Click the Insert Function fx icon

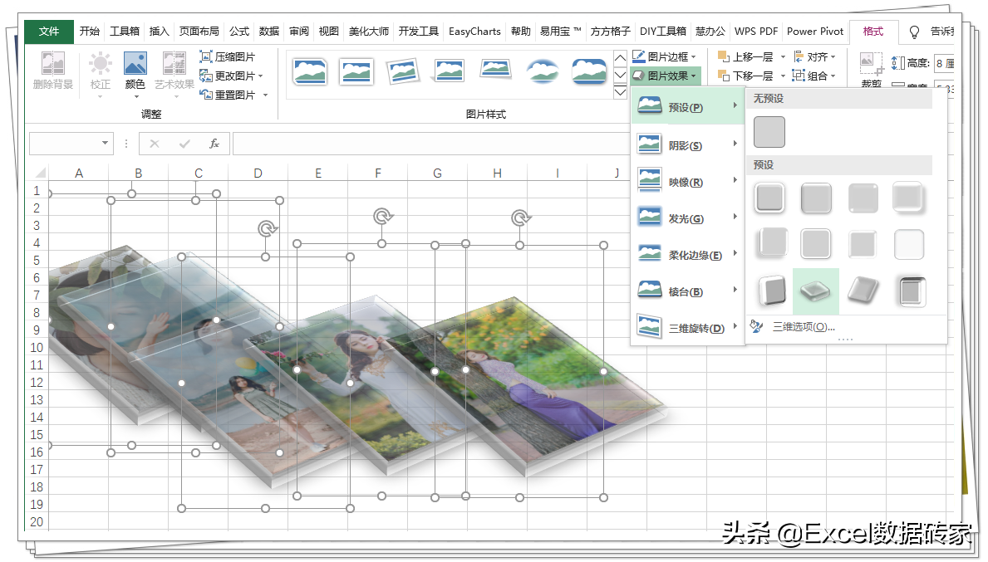[214, 144]
